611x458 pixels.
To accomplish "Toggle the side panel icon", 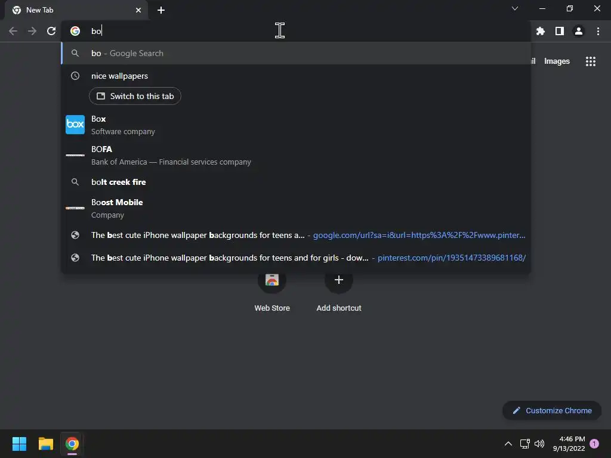I will [x=560, y=31].
